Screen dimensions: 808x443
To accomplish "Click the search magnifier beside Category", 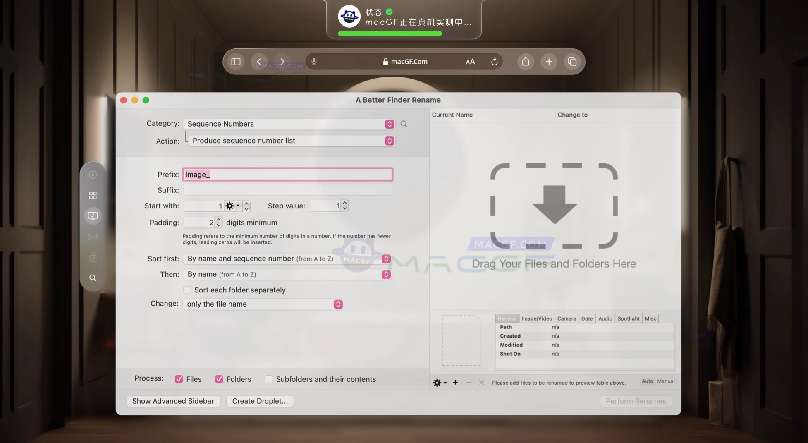I will (x=404, y=124).
